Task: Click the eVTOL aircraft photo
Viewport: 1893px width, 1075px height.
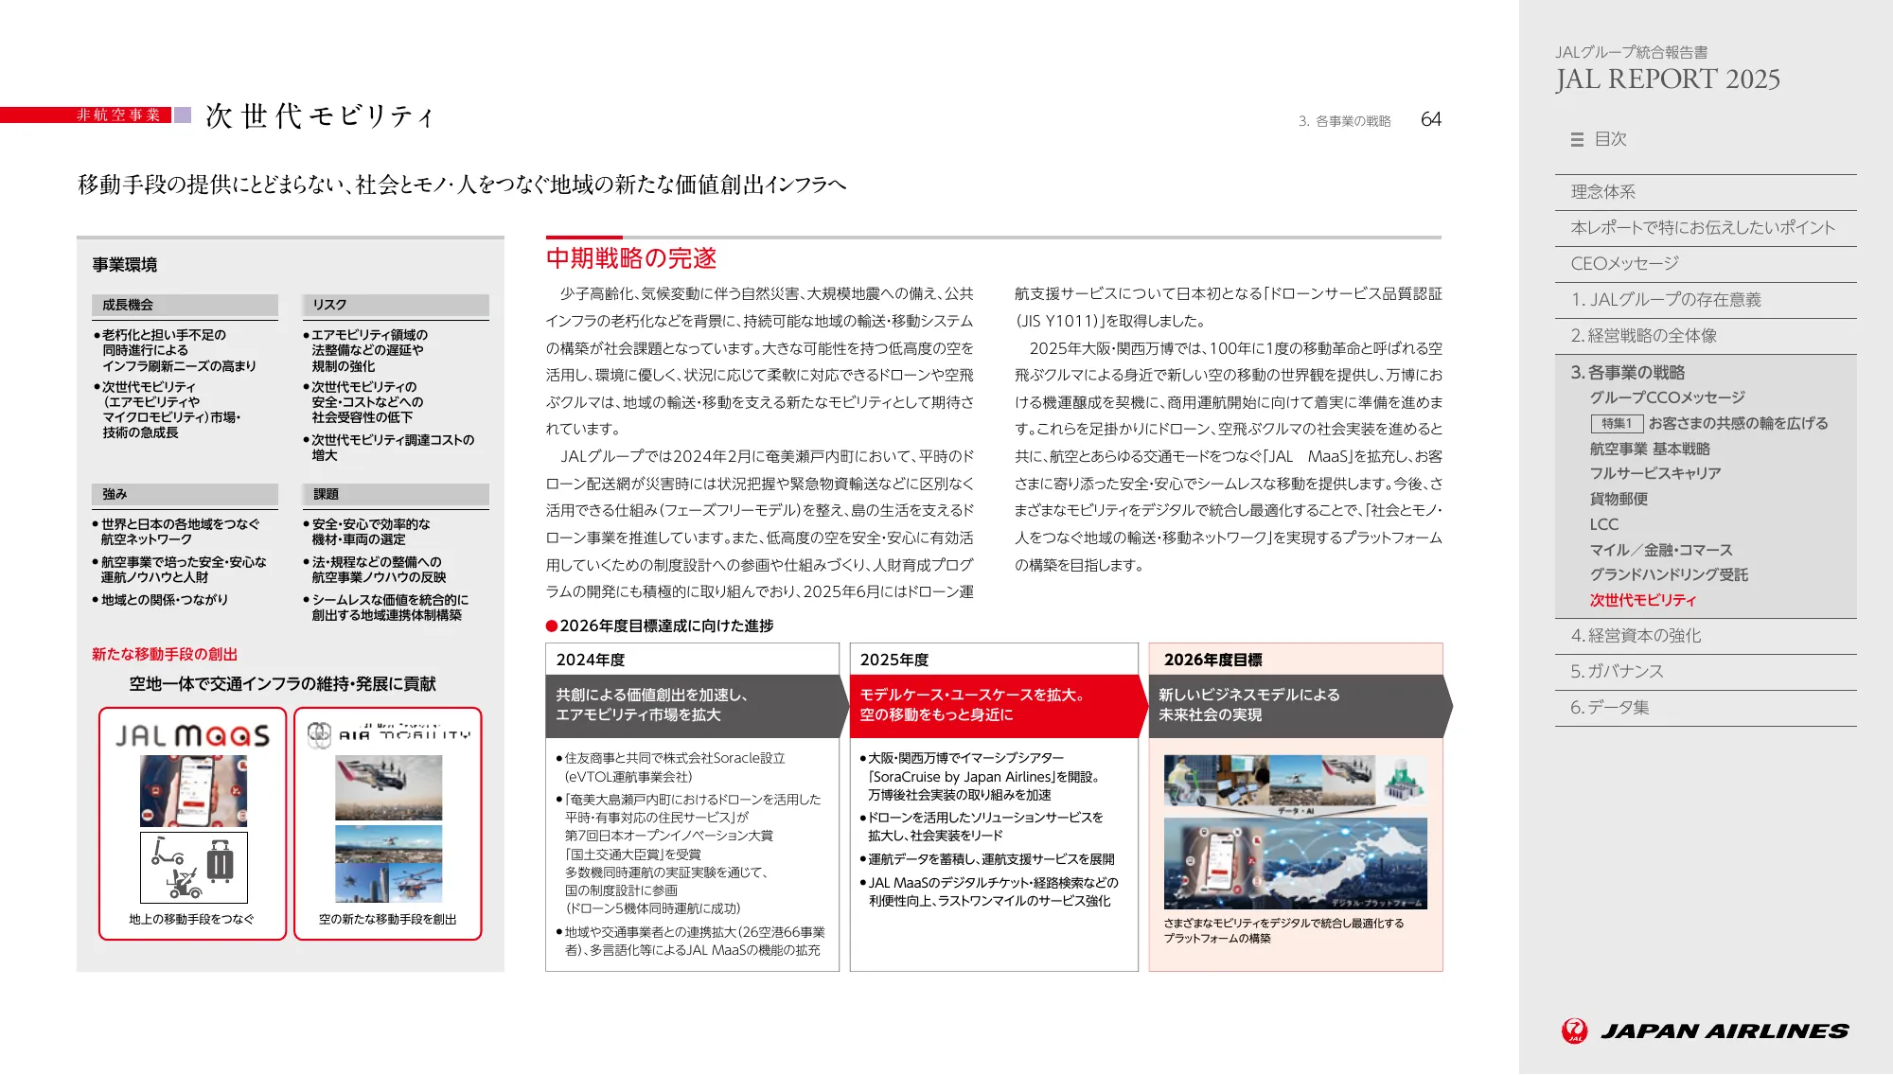Action: pos(388,787)
